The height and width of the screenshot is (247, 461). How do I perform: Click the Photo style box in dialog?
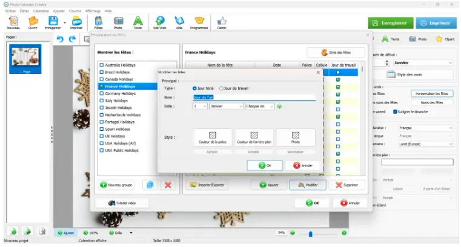(296, 137)
